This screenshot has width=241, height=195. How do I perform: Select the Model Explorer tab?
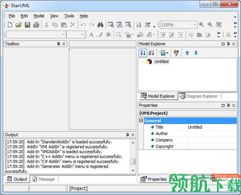tap(158, 96)
